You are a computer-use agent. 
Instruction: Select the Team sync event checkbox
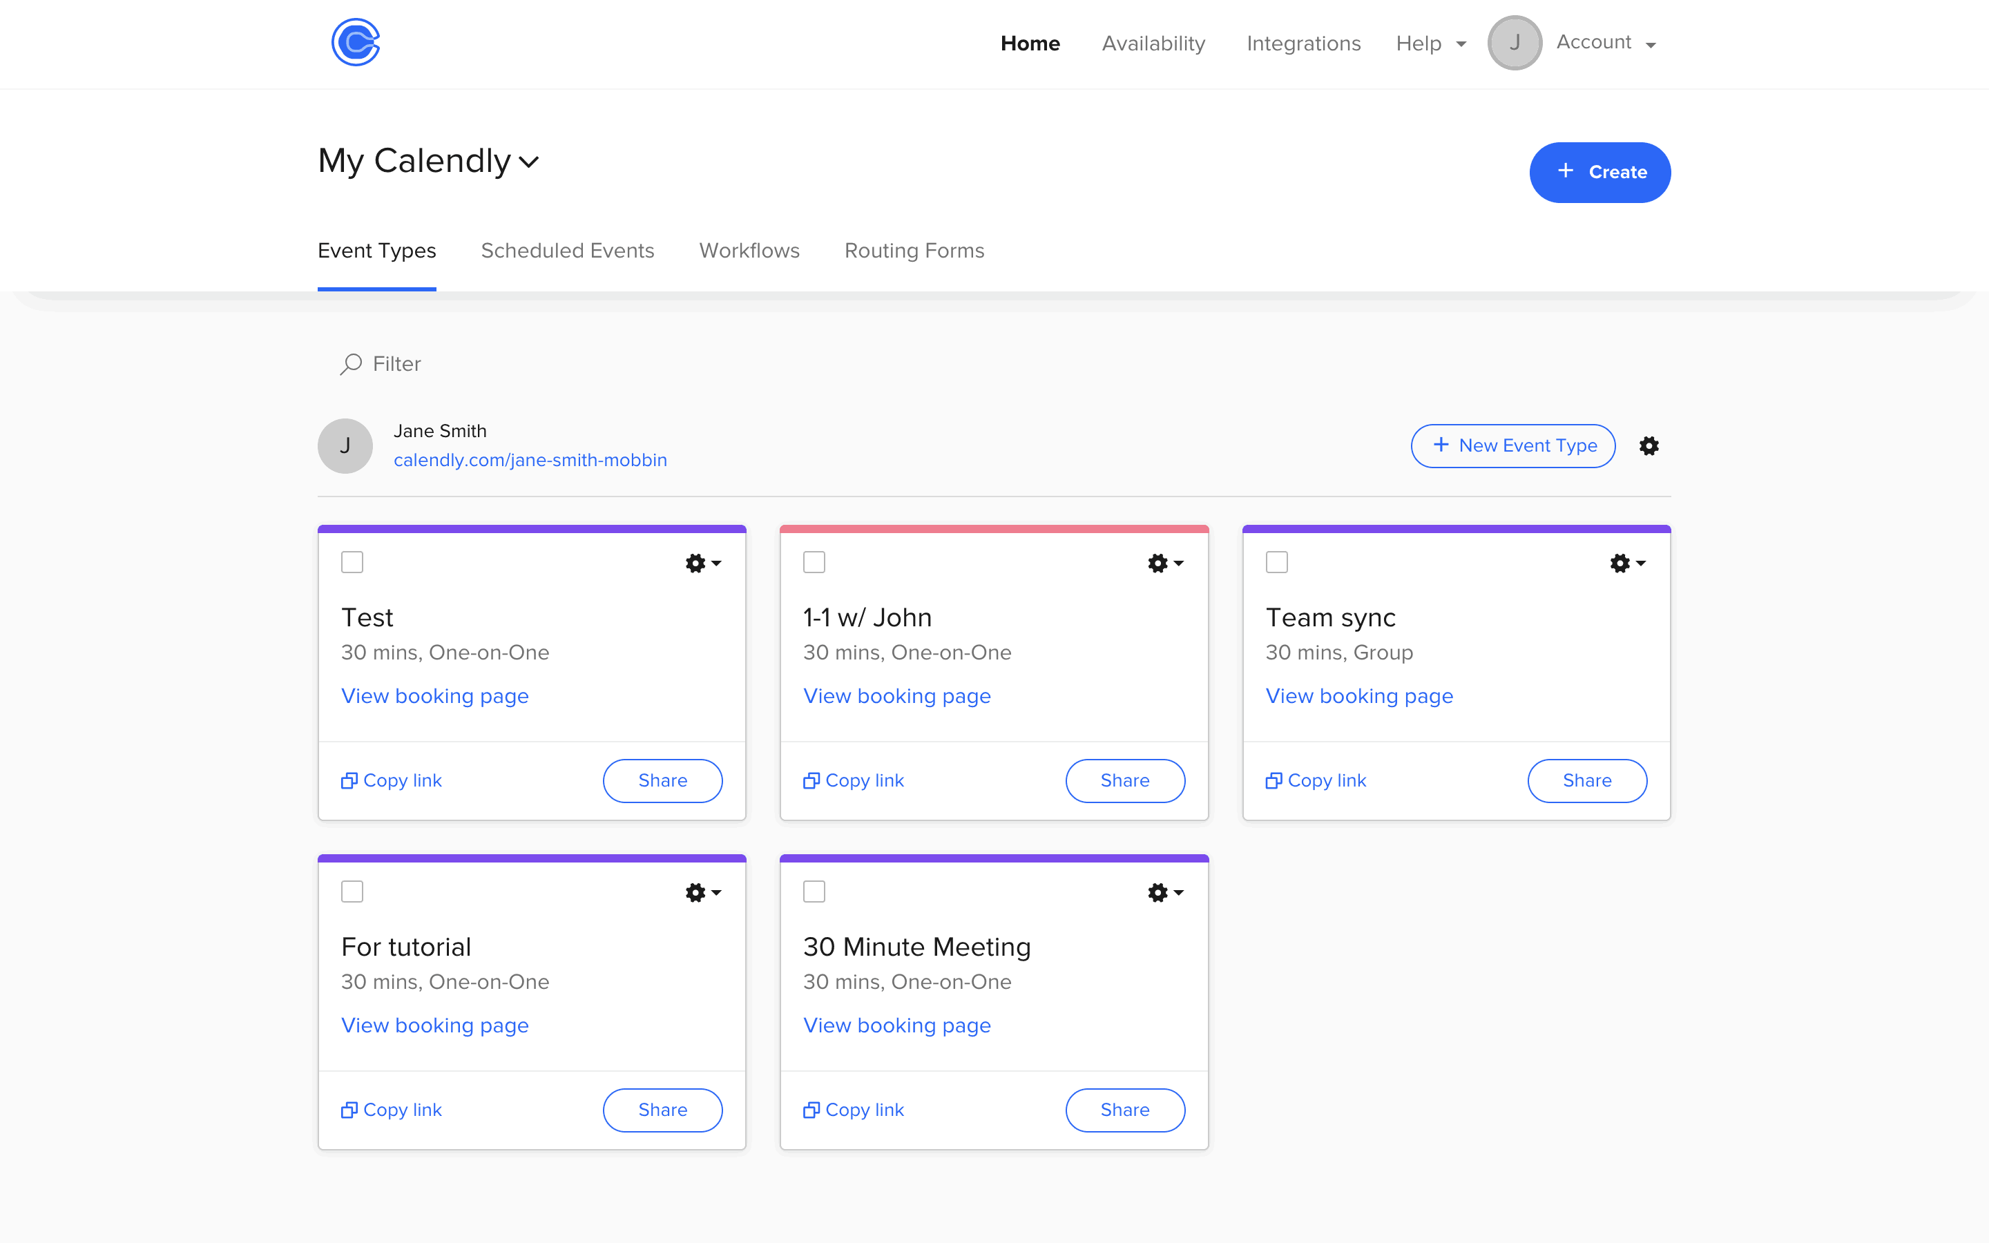[1276, 562]
